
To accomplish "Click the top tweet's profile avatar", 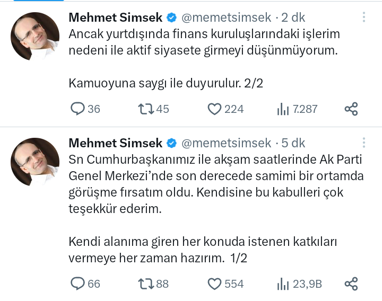I will (35, 37).
